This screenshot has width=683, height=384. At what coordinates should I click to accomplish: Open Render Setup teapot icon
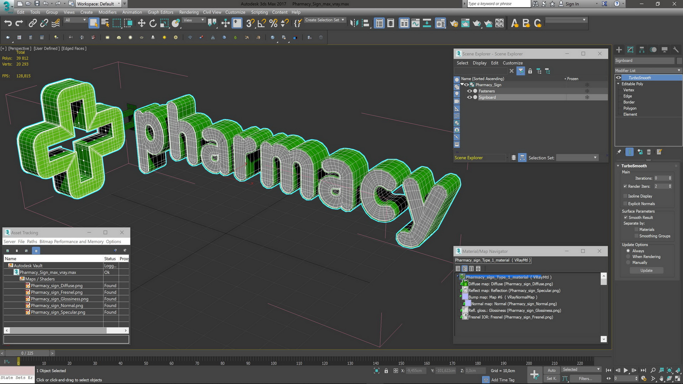tap(454, 23)
